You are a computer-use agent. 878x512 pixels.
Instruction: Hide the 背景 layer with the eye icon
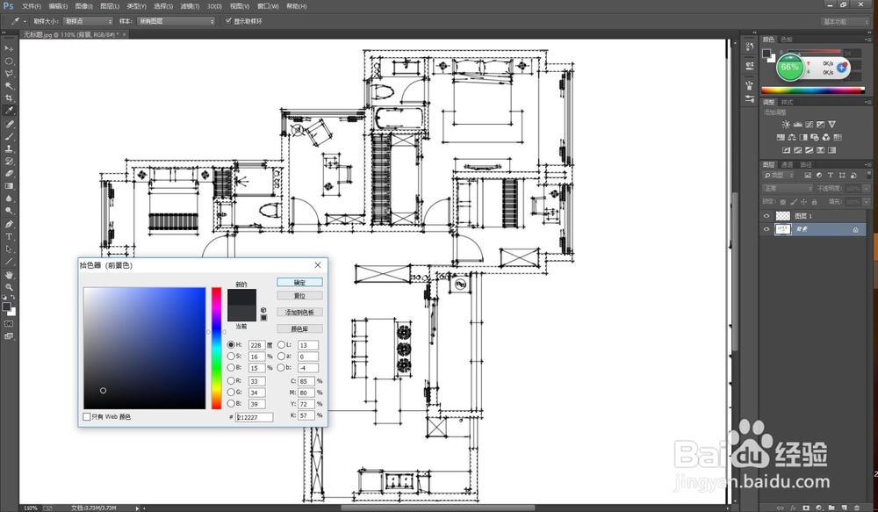pyautogui.click(x=766, y=229)
